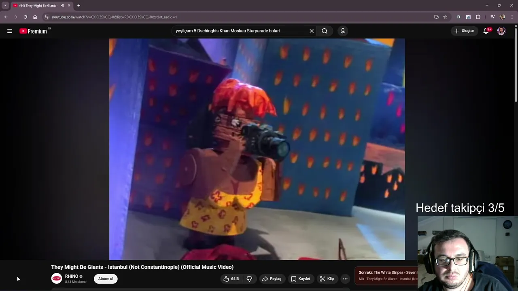The image size is (518, 291).
Task: Open a new tab with plus button
Action: (79, 6)
